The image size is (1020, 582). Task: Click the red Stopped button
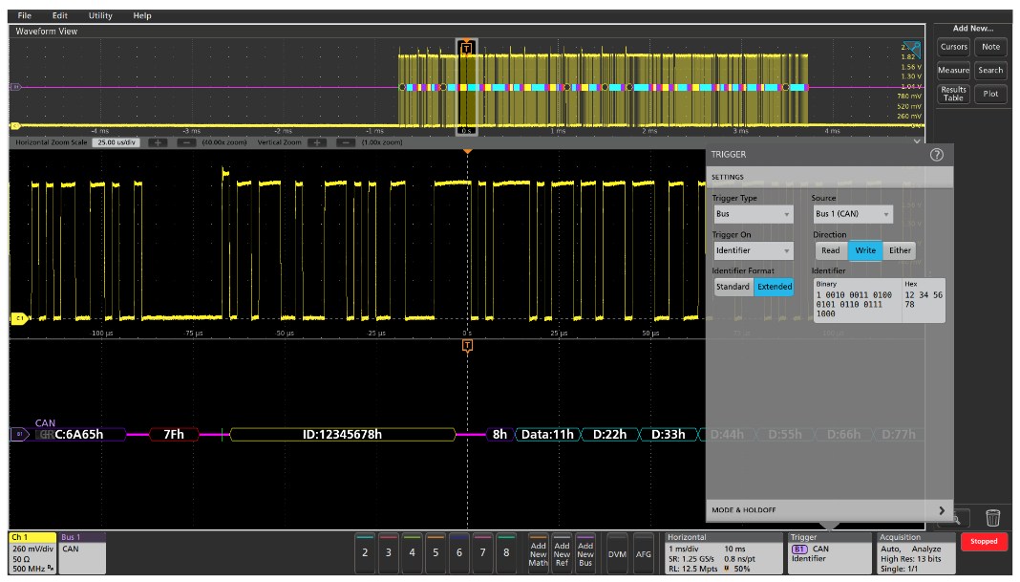pos(984,542)
